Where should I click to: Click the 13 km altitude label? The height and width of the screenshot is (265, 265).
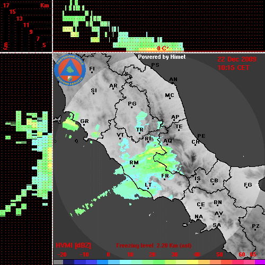coord(20,19)
